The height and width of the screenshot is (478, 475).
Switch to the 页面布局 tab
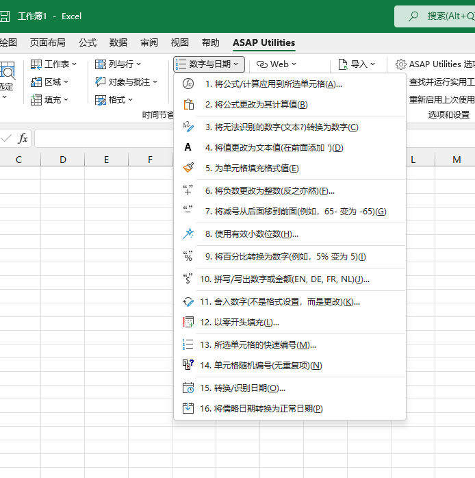tap(47, 42)
